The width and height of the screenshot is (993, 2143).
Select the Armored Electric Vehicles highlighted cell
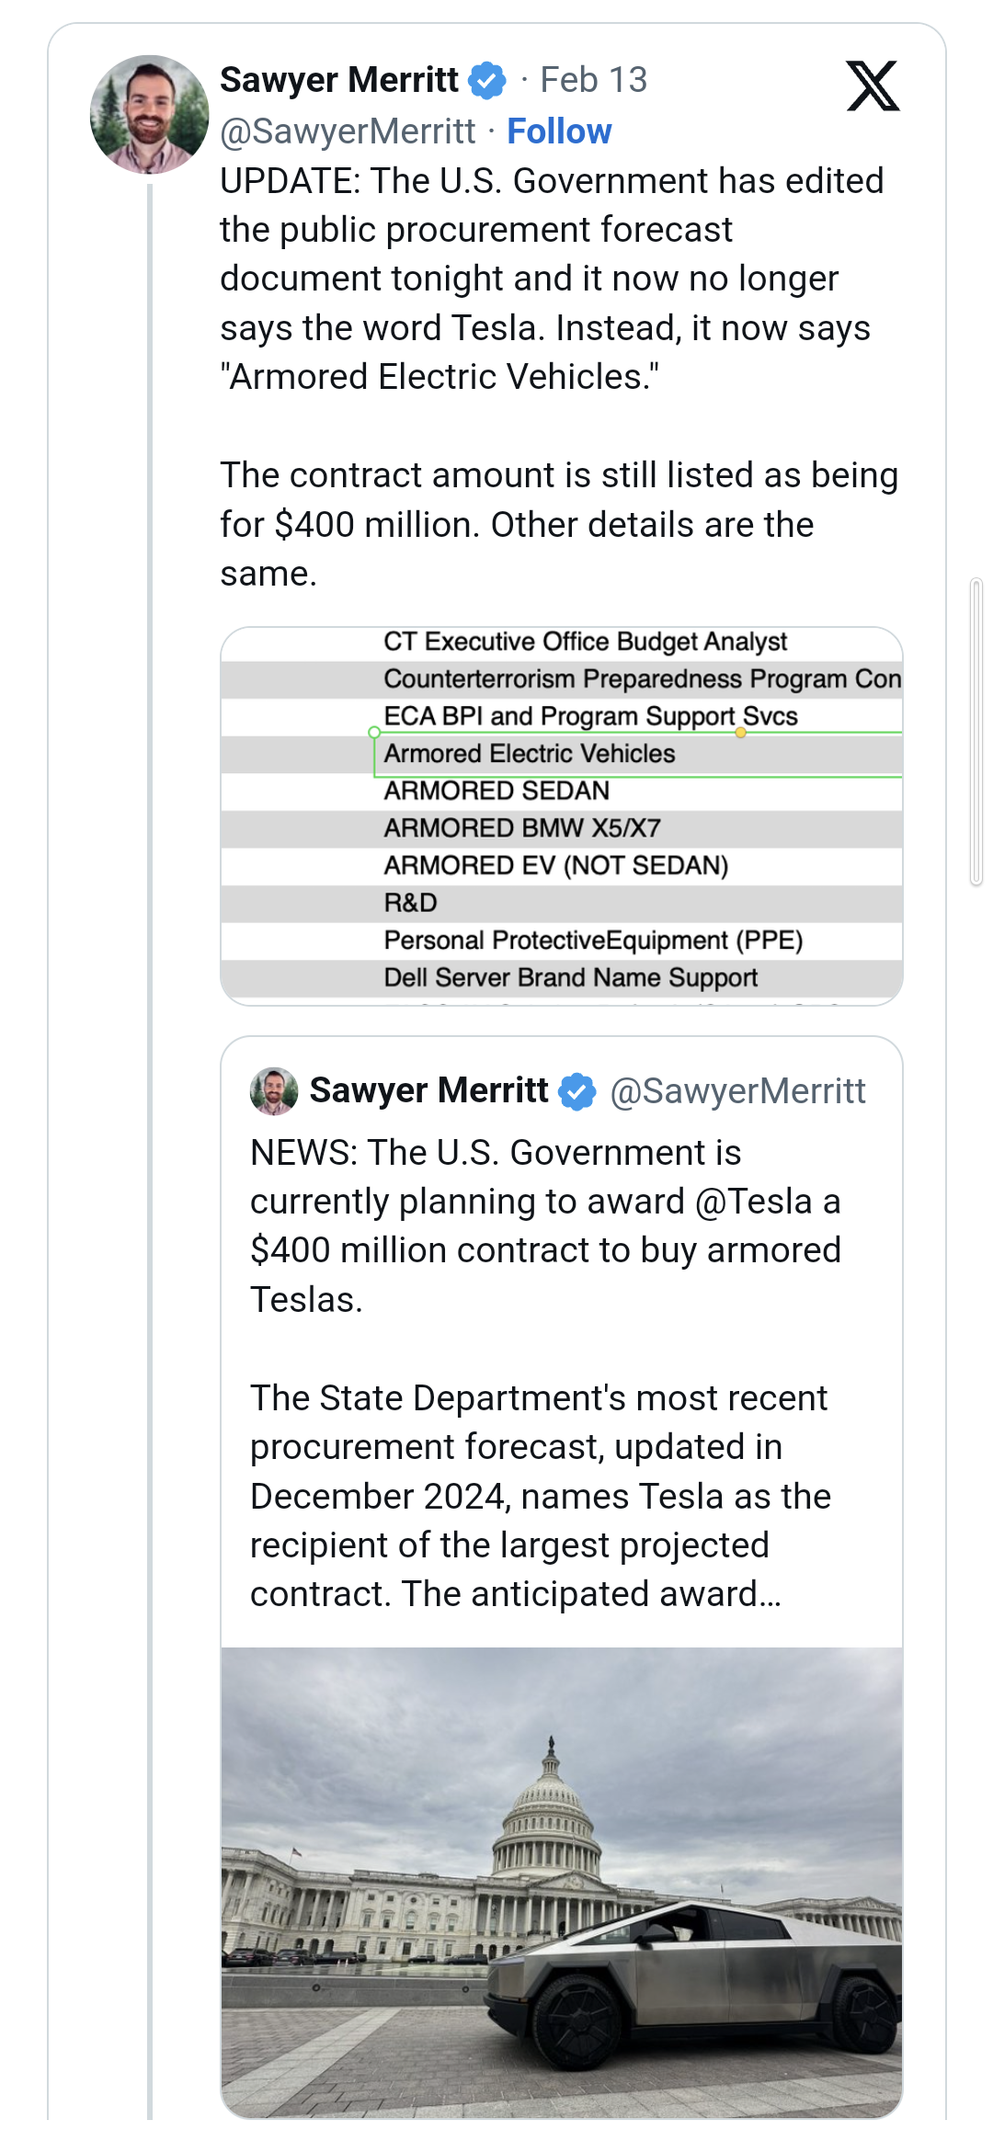531,753
